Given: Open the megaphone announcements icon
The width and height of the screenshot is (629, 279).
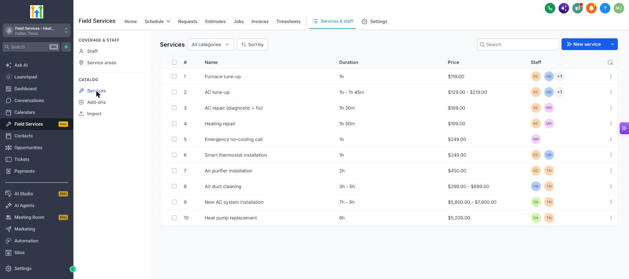Looking at the screenshot, I should point(577,8).
